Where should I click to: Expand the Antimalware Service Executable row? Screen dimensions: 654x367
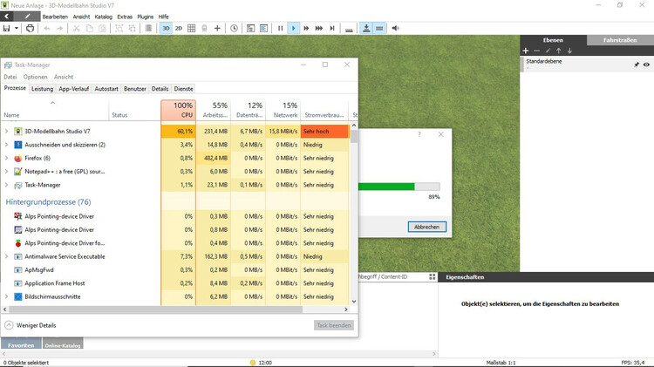click(x=6, y=256)
